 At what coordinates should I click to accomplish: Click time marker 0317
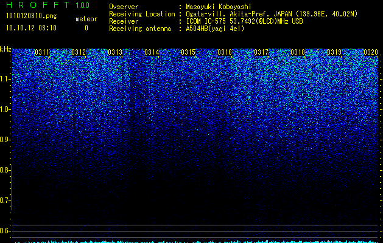pos(261,52)
